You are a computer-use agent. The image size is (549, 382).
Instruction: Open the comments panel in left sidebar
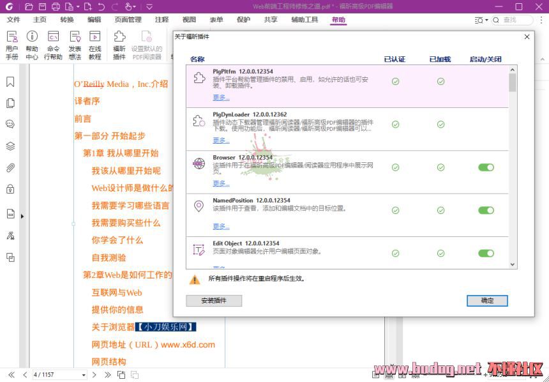pyautogui.click(x=10, y=124)
